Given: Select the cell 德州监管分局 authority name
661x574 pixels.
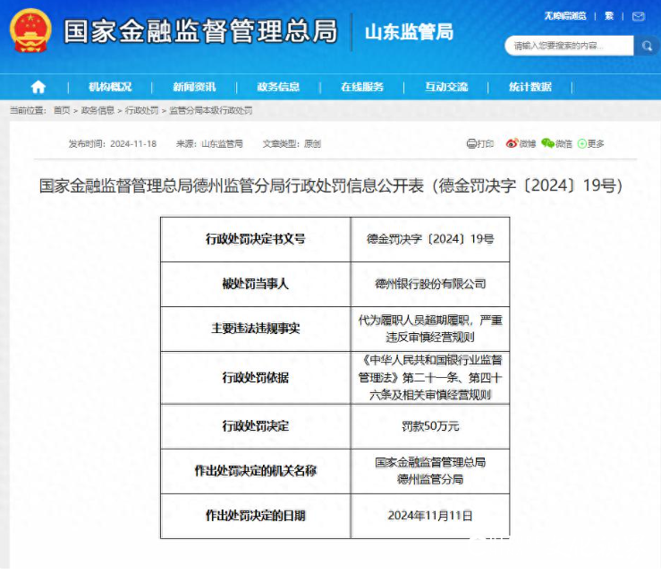Looking at the screenshot, I should (430, 471).
